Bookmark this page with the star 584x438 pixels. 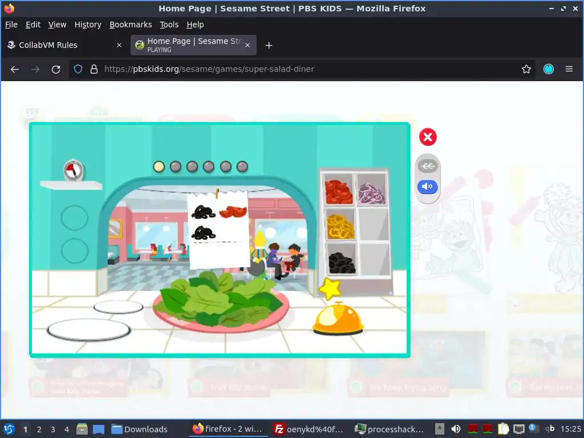click(x=526, y=69)
